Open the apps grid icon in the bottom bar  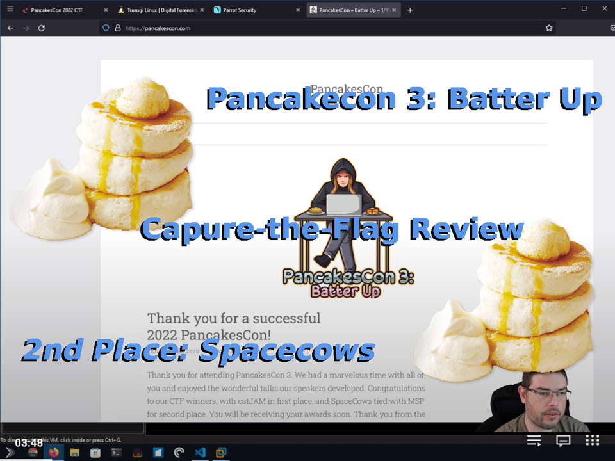click(x=591, y=441)
